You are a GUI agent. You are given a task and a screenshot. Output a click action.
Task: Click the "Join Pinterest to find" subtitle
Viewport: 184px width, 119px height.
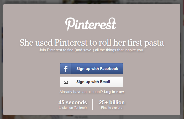(92, 50)
